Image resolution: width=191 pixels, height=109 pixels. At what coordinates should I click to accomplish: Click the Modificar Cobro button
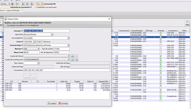coord(30,76)
